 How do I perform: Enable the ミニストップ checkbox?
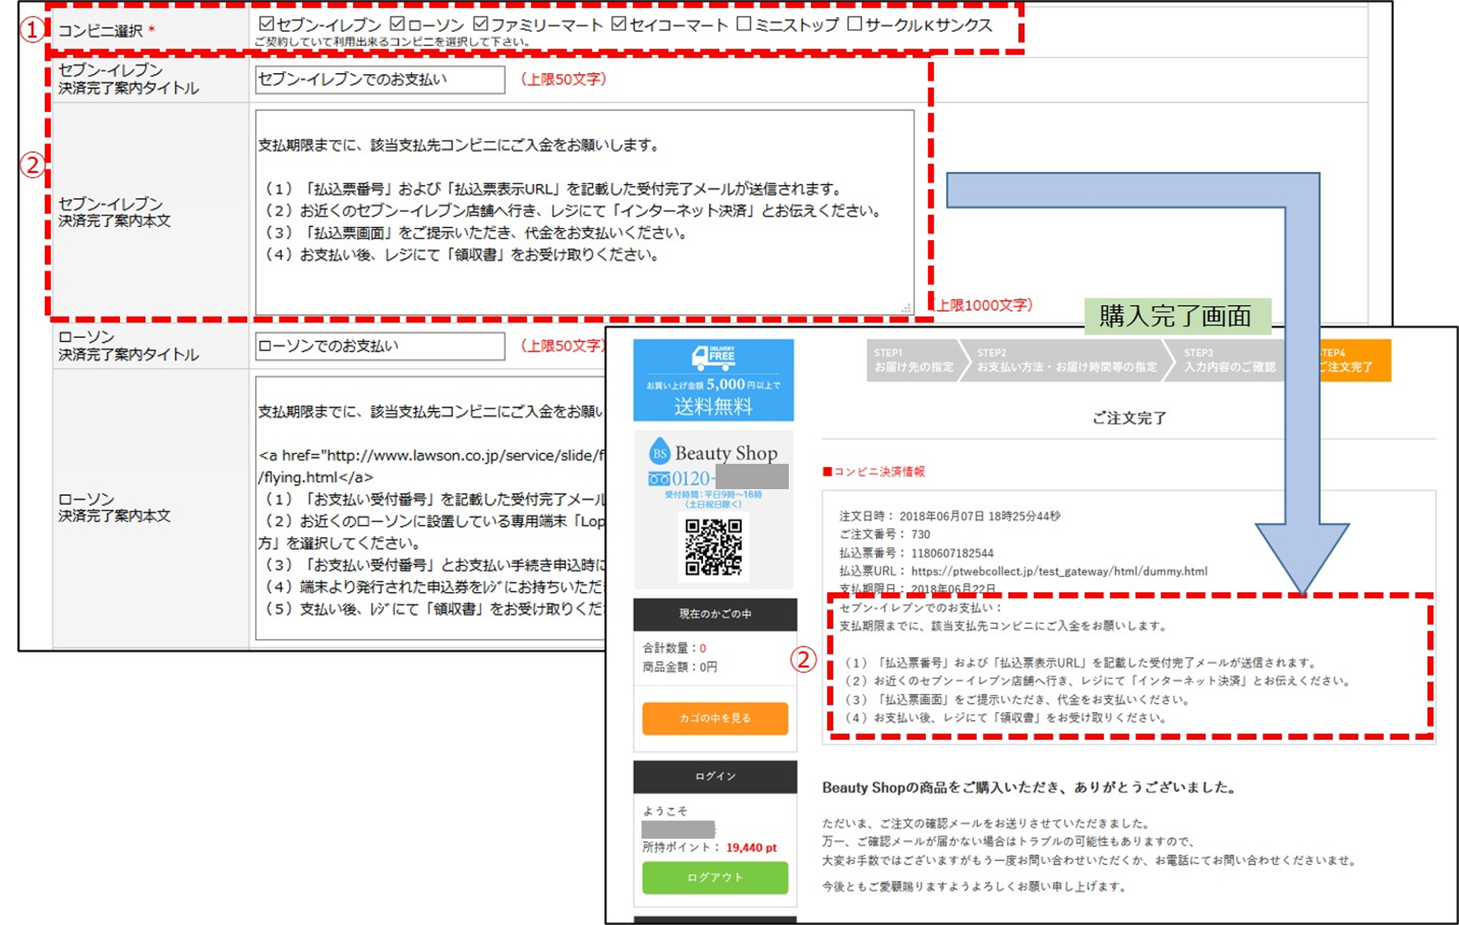coord(744,24)
